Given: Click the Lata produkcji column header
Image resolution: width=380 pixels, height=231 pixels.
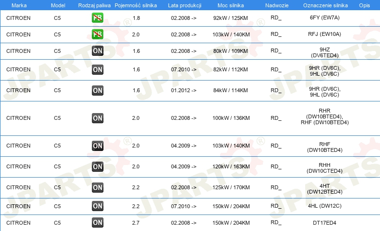Looking at the screenshot, I should pyautogui.click(x=185, y=5).
